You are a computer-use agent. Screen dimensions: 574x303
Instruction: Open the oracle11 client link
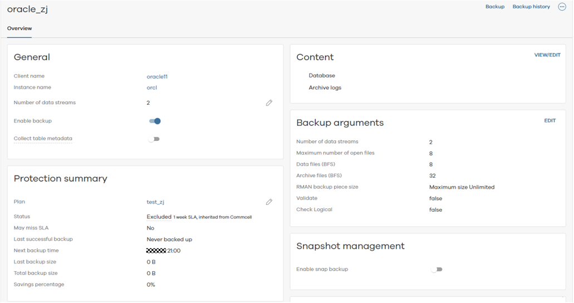tap(157, 76)
